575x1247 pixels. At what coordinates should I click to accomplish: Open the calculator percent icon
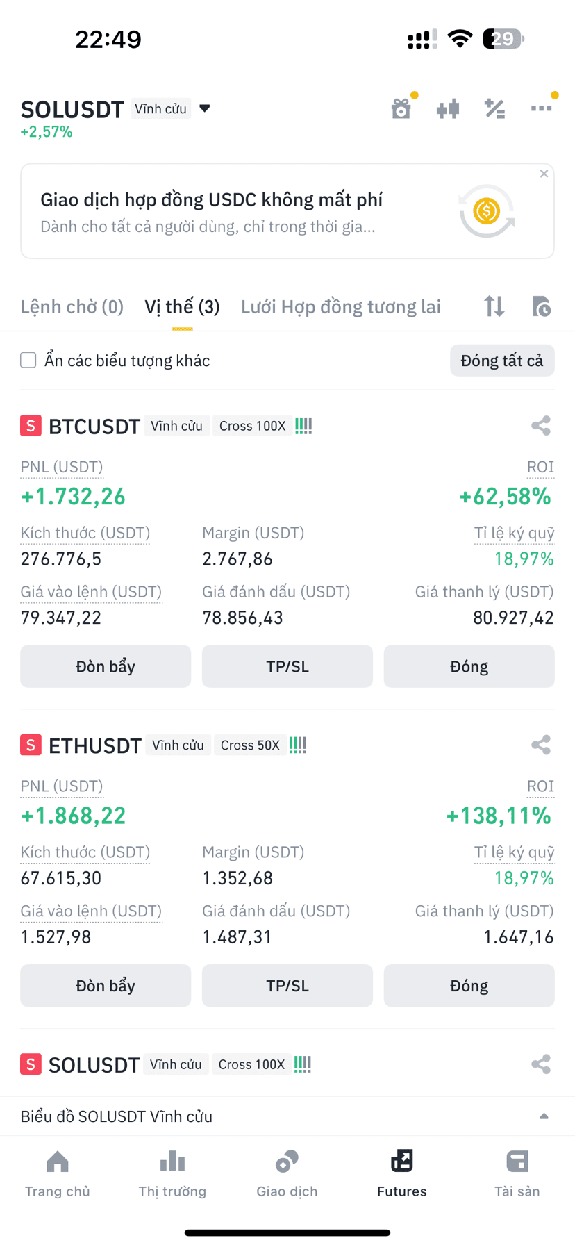(494, 108)
